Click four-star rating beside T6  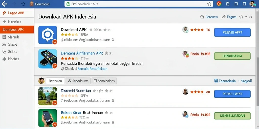(x=197, y=30)
